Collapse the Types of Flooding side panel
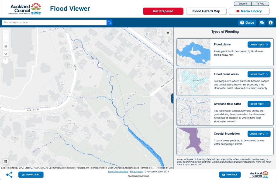 (x=172, y=99)
